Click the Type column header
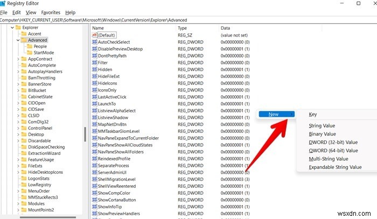Image resolution: width=377 pixels, height=219 pixels. [182, 27]
